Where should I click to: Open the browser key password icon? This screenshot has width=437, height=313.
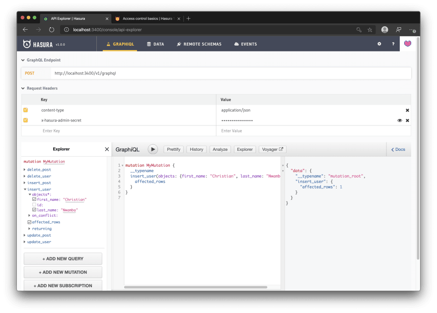[359, 30]
